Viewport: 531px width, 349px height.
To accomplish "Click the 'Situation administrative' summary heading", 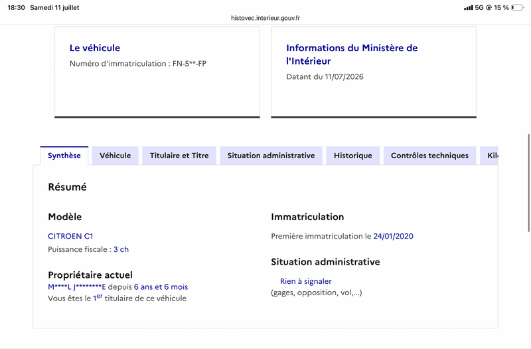I will click(325, 262).
